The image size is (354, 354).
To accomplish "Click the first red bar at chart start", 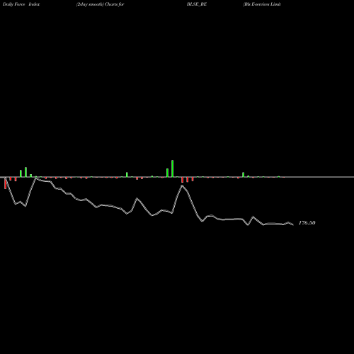I will pyautogui.click(x=5, y=183).
